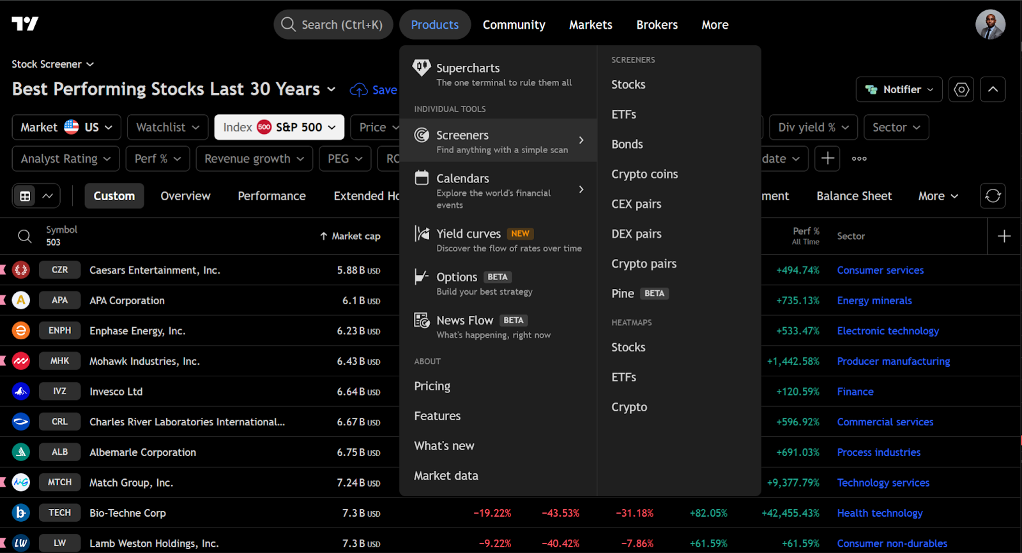Open the Stocks screener link
Screen dimensions: 1022x553
pos(629,84)
